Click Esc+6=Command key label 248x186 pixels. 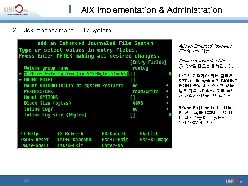coord(74,139)
